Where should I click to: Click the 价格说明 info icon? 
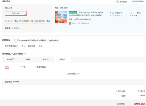(x=117, y=2)
